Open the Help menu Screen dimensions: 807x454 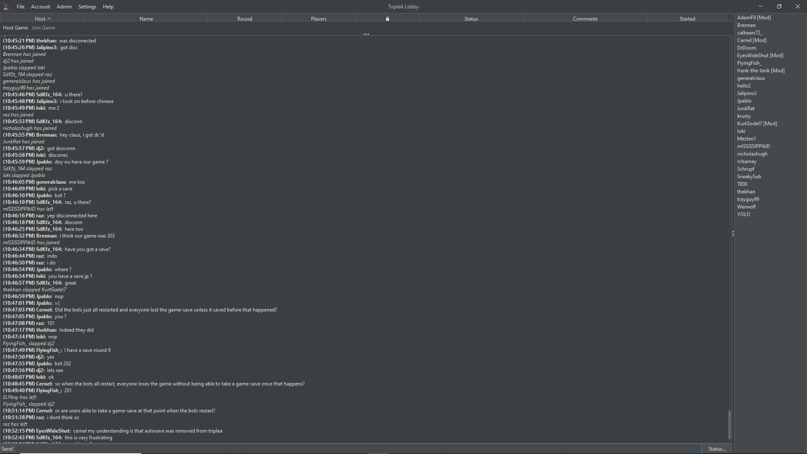coord(108,7)
